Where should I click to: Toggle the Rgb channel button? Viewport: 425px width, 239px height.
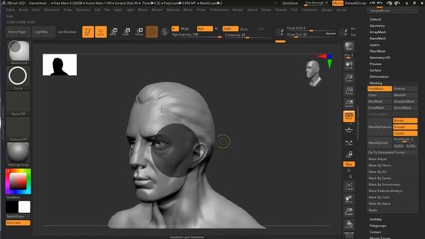point(205,29)
